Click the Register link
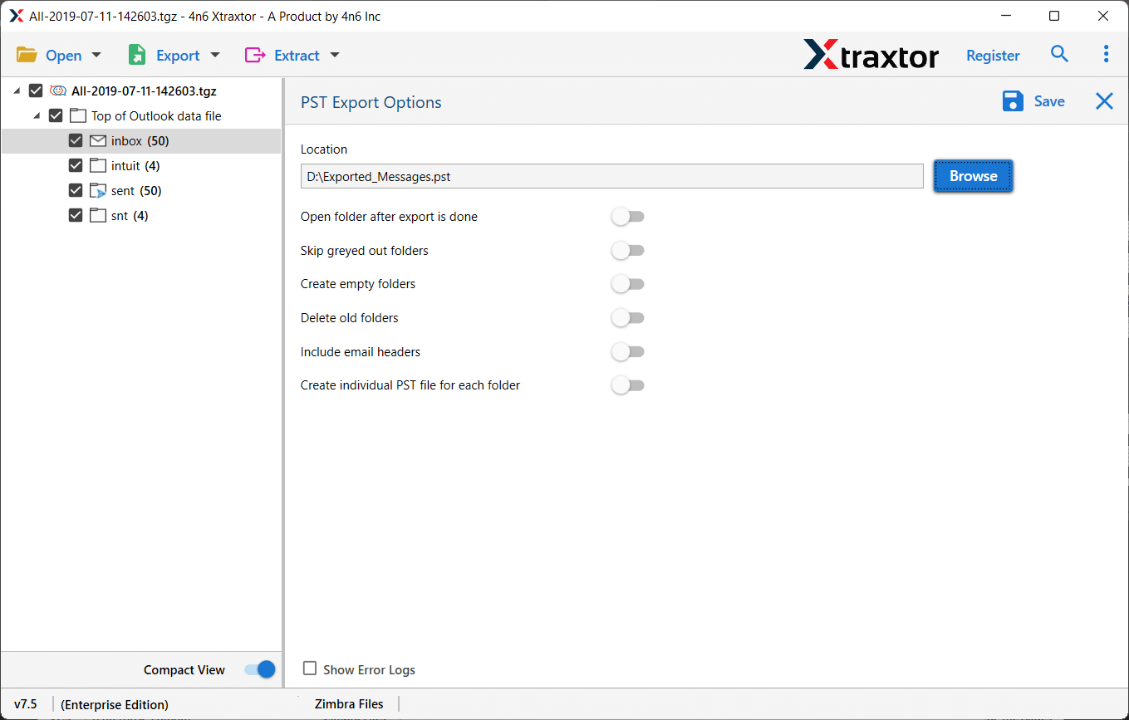The width and height of the screenshot is (1129, 720). (x=993, y=56)
